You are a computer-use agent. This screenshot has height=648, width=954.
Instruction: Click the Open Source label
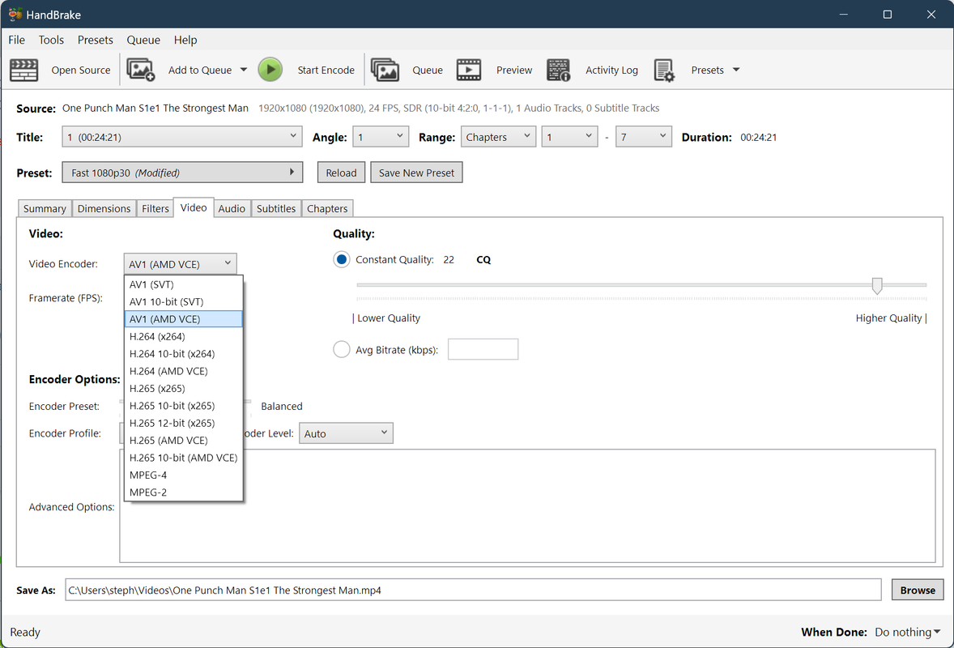[81, 70]
